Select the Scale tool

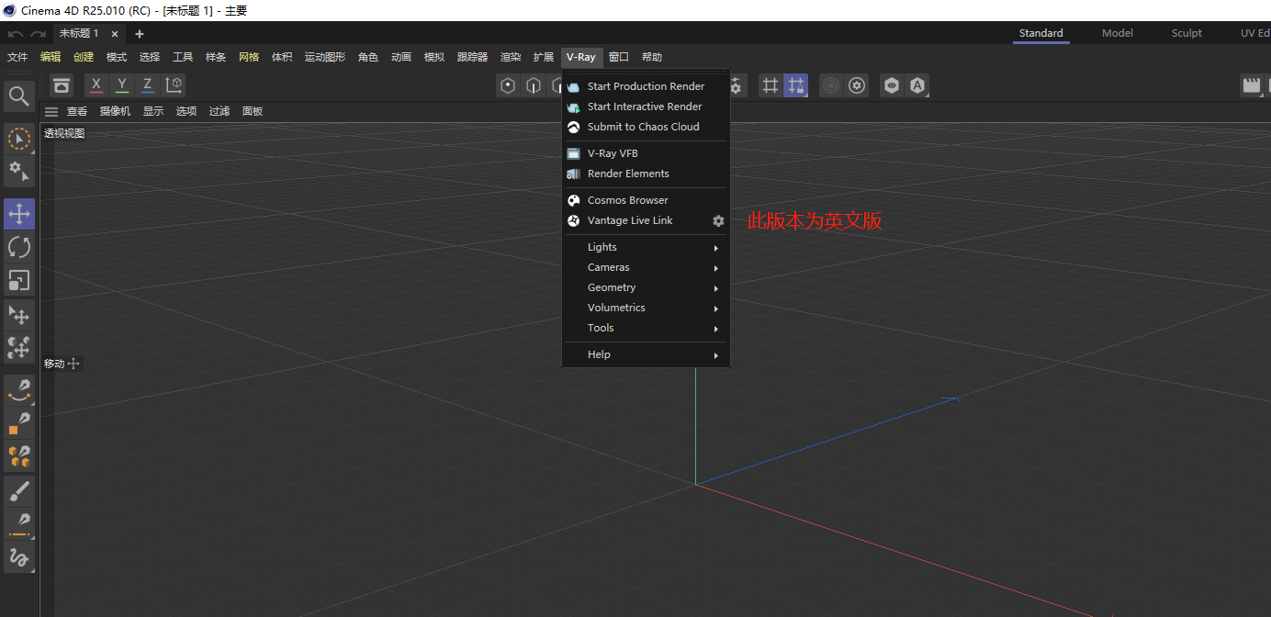click(x=19, y=280)
